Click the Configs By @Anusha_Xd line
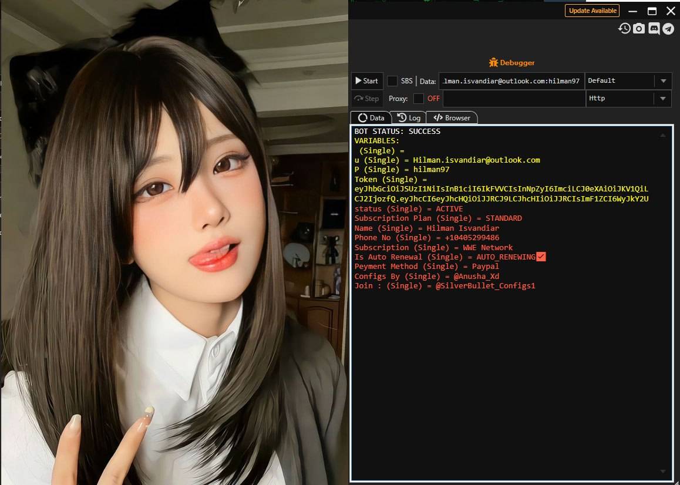Screen dimensions: 680x485 [x=427, y=277]
